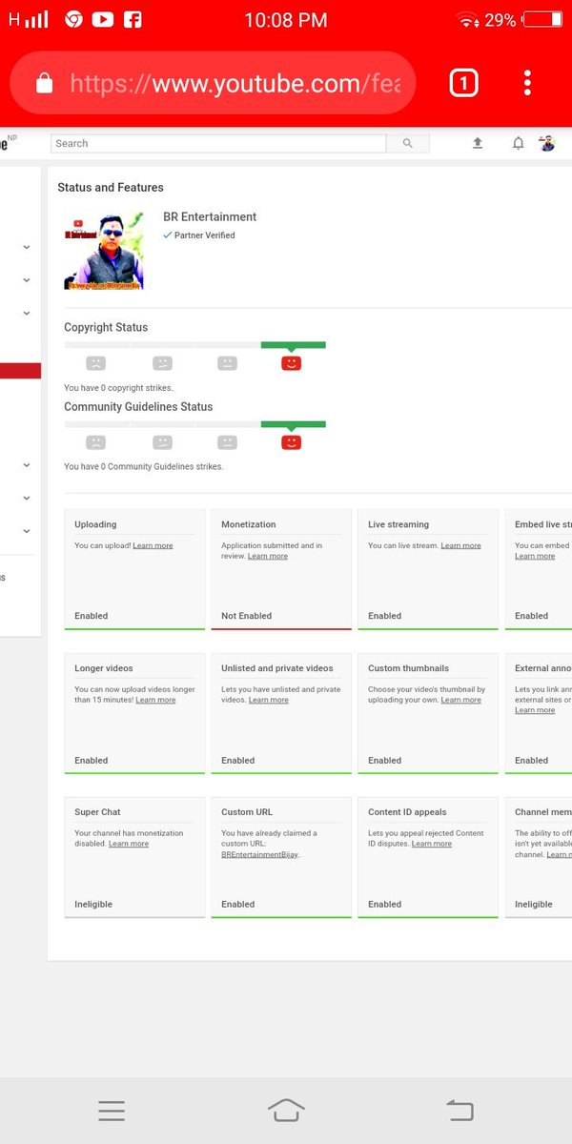Click the Copyright Status heading
Viewport: 572px width, 1144px height.
point(106,327)
